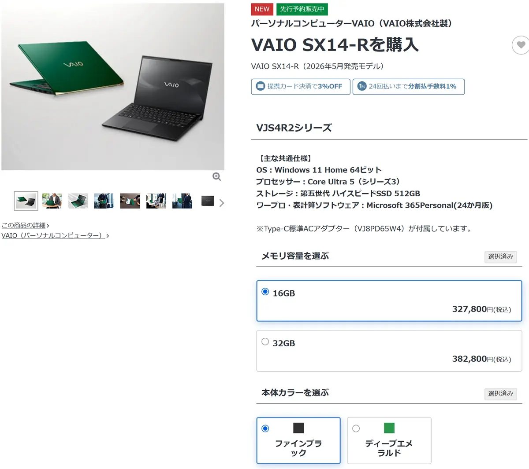Click the green color swatch square
Image resolution: width=529 pixels, height=469 pixels.
pyautogui.click(x=389, y=428)
